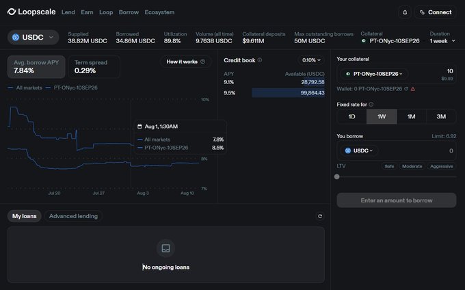The image size is (465, 290).
Task: Click the Utilization 89.8% value
Action: [x=172, y=41]
